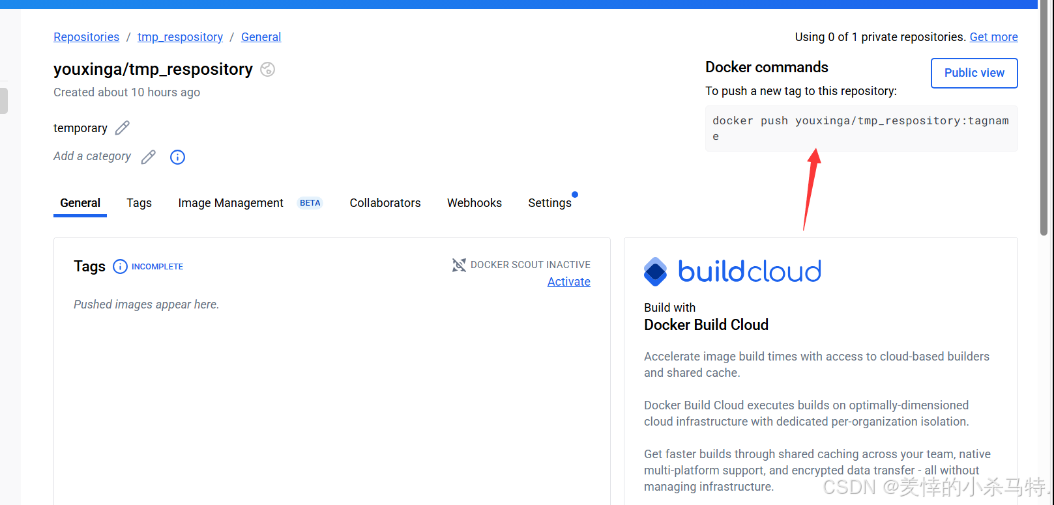1054x505 pixels.
Task: Click pencil icon next to Add a category
Action: pyautogui.click(x=149, y=157)
